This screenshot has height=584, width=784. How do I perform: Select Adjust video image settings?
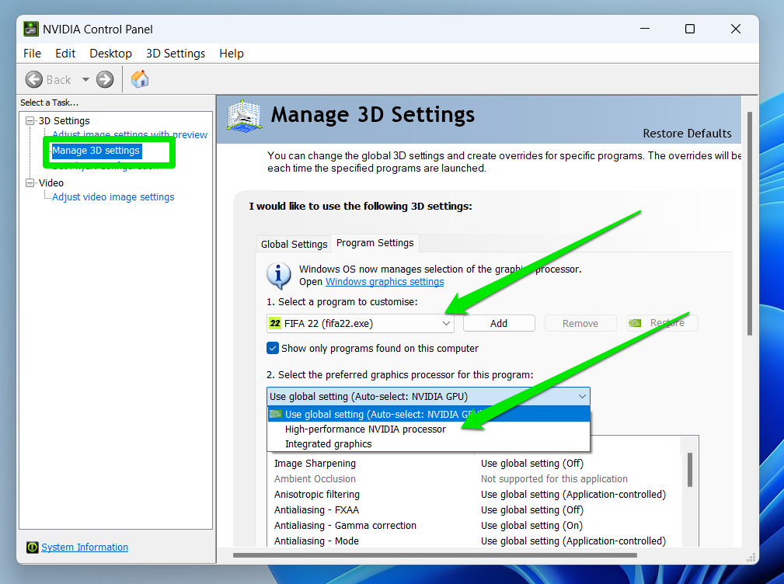tap(113, 196)
